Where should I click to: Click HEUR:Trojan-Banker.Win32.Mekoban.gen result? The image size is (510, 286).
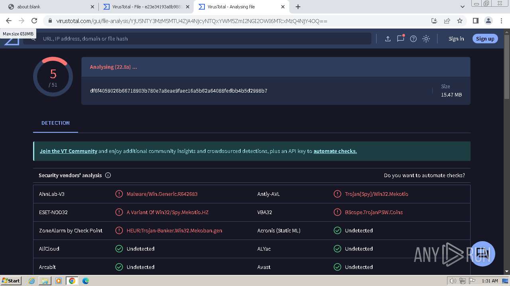175,230
